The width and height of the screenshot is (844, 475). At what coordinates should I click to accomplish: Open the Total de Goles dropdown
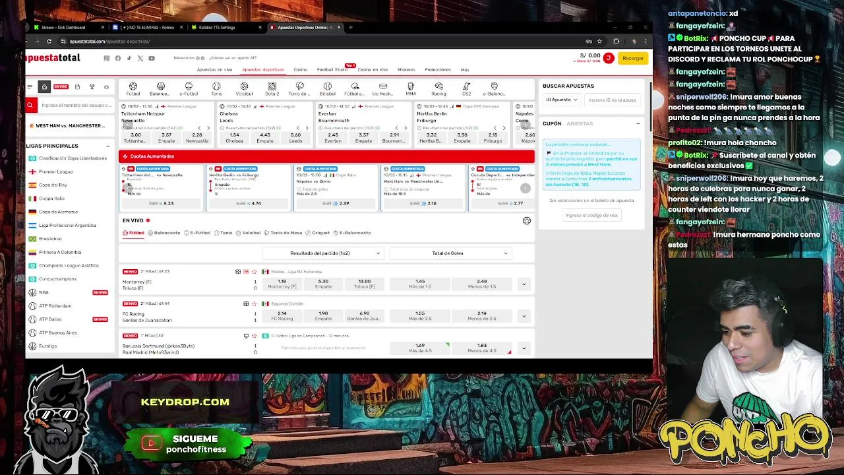[x=451, y=253]
